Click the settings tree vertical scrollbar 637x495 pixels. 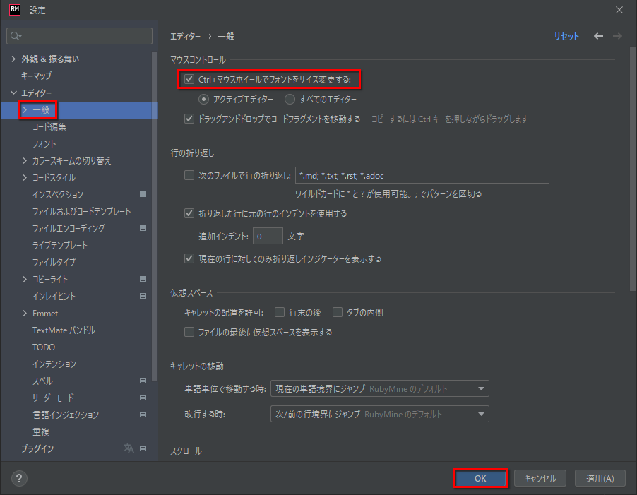tap(155, 216)
